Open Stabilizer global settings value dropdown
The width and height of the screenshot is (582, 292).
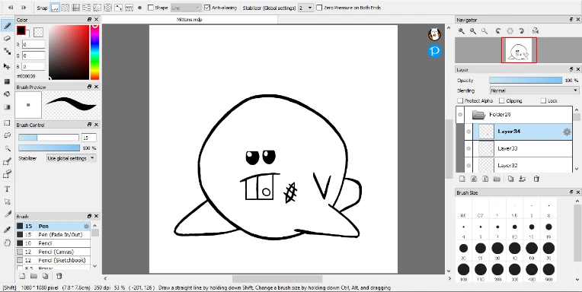click(x=305, y=8)
